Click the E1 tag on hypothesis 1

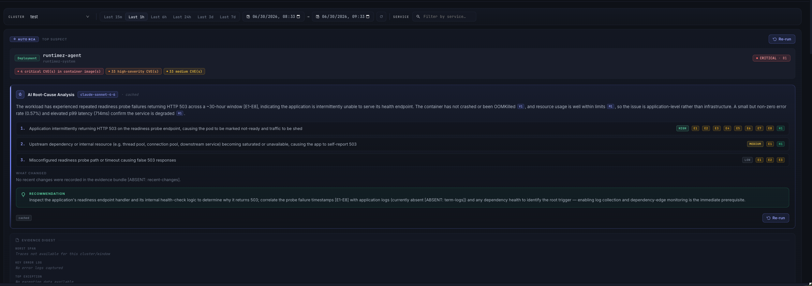(x=695, y=129)
